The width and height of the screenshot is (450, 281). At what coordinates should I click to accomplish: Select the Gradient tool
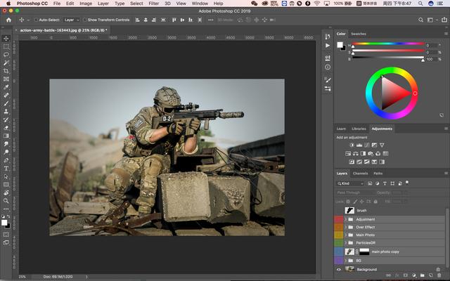[6, 136]
